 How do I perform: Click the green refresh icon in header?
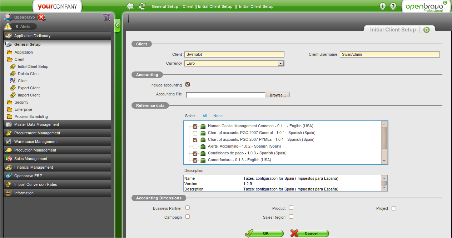tap(142, 6)
